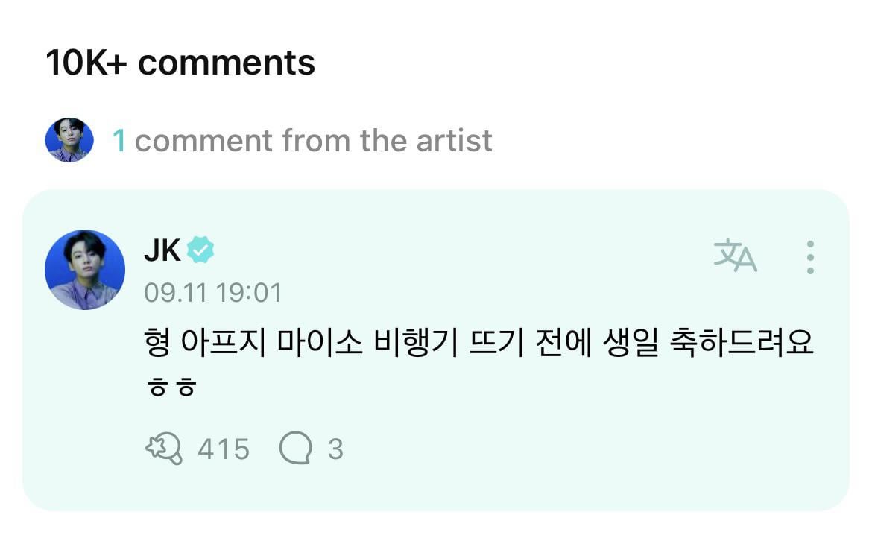Cheer the comment with the like icon
872x544 pixels.
163,449
